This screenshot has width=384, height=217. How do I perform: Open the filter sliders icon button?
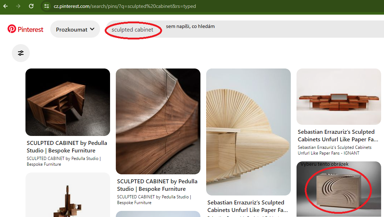(21, 53)
